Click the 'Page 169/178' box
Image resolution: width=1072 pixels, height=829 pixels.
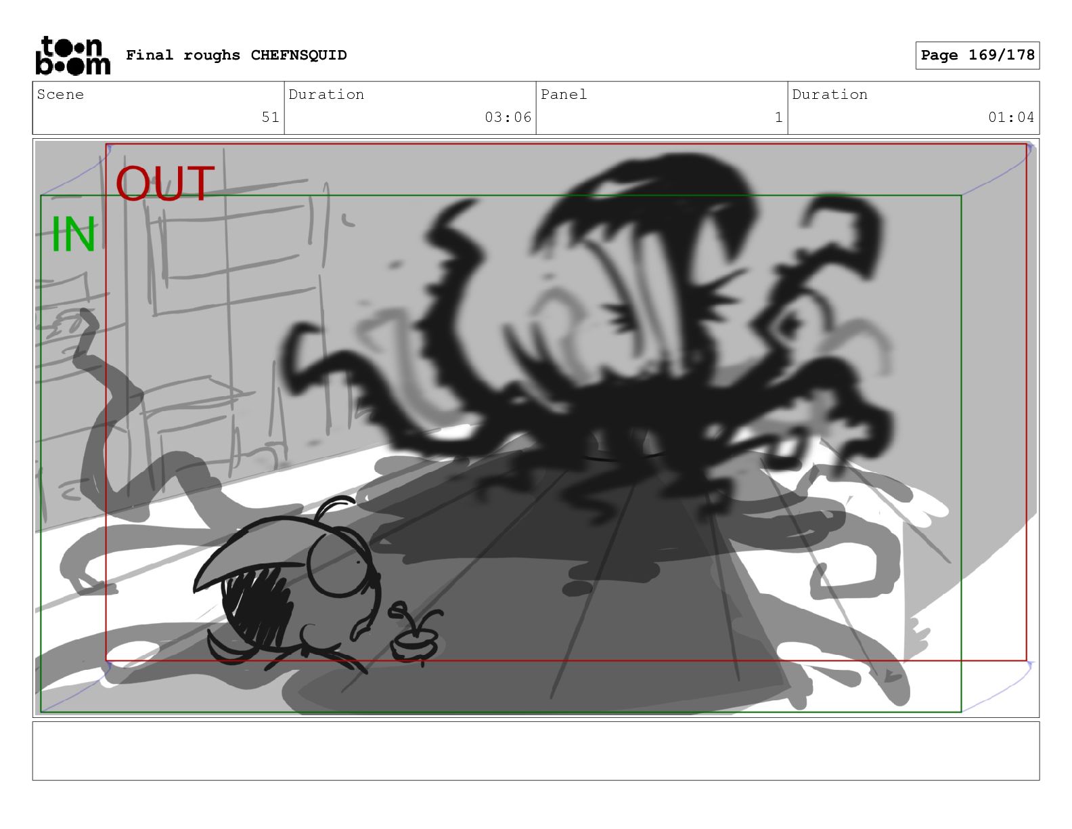click(x=977, y=56)
